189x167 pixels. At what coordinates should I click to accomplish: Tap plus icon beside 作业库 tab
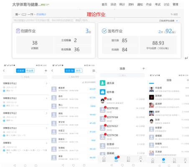46,71
